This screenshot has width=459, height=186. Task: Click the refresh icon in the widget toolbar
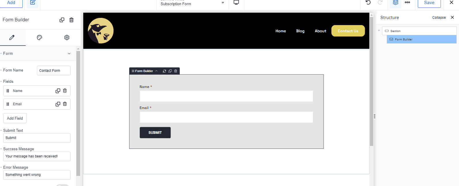[x=165, y=71]
